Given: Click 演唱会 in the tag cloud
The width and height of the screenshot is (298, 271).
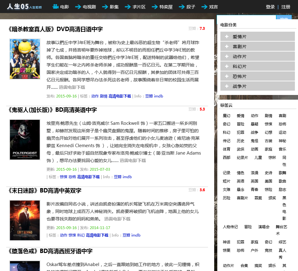Looking at the screenshot, I should 264,227.
